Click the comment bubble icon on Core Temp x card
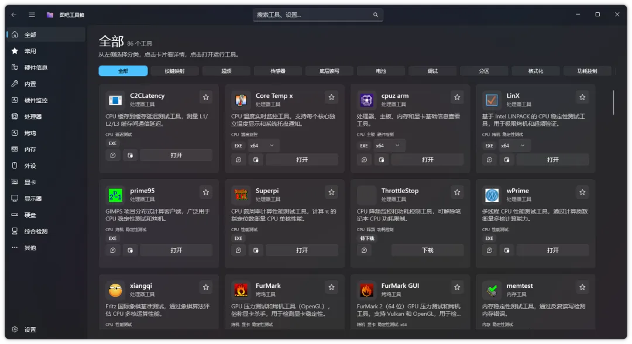632x344 pixels. (239, 160)
